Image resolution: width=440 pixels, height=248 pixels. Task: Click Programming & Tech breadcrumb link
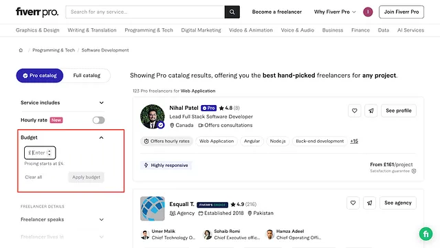[x=54, y=50]
